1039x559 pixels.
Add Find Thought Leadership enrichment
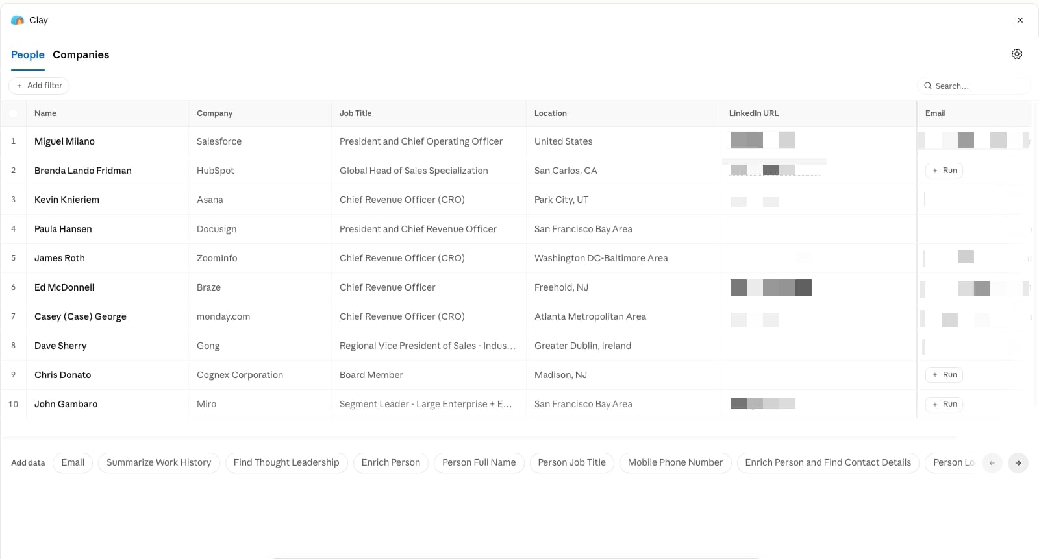point(286,462)
